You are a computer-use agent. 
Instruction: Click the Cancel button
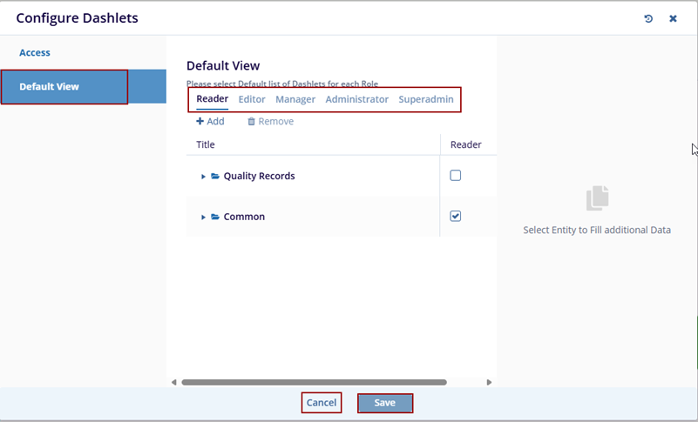(322, 403)
